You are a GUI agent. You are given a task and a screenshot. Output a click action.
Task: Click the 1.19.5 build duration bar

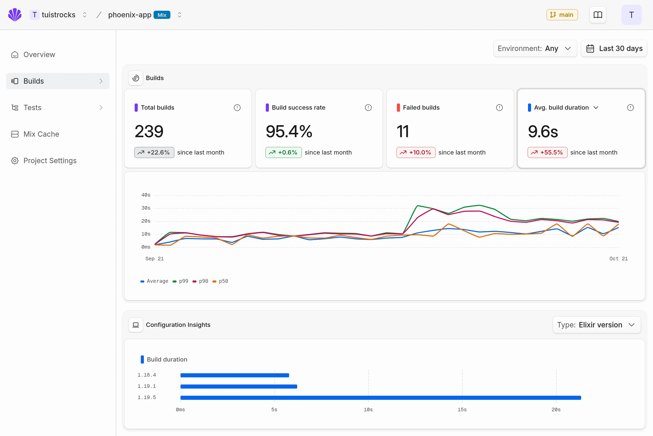point(381,398)
